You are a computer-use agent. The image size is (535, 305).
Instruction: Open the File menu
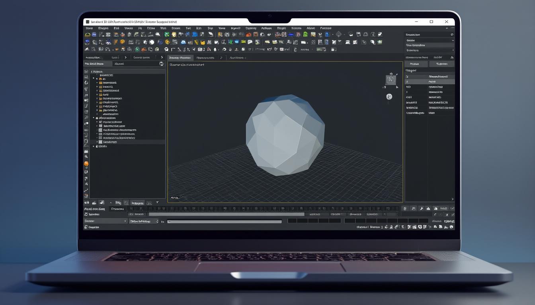pyautogui.click(x=89, y=28)
